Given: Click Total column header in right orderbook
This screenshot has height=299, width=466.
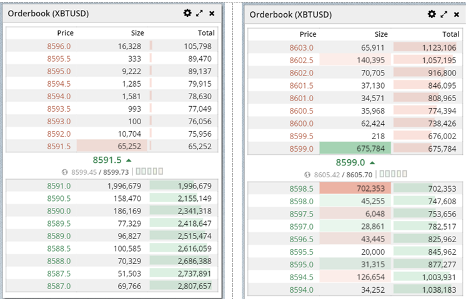Looking at the screenshot, I should coord(451,34).
